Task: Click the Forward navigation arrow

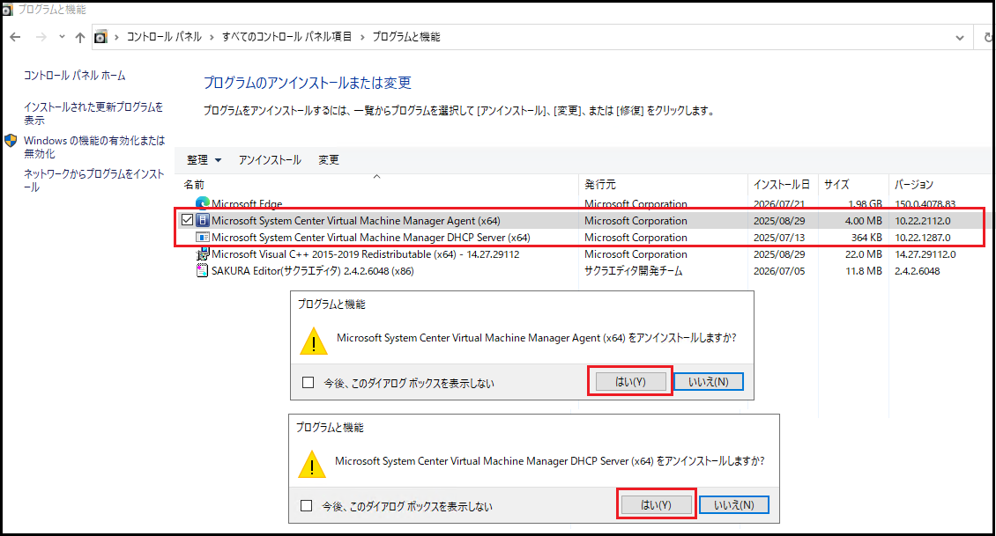Action: point(41,38)
